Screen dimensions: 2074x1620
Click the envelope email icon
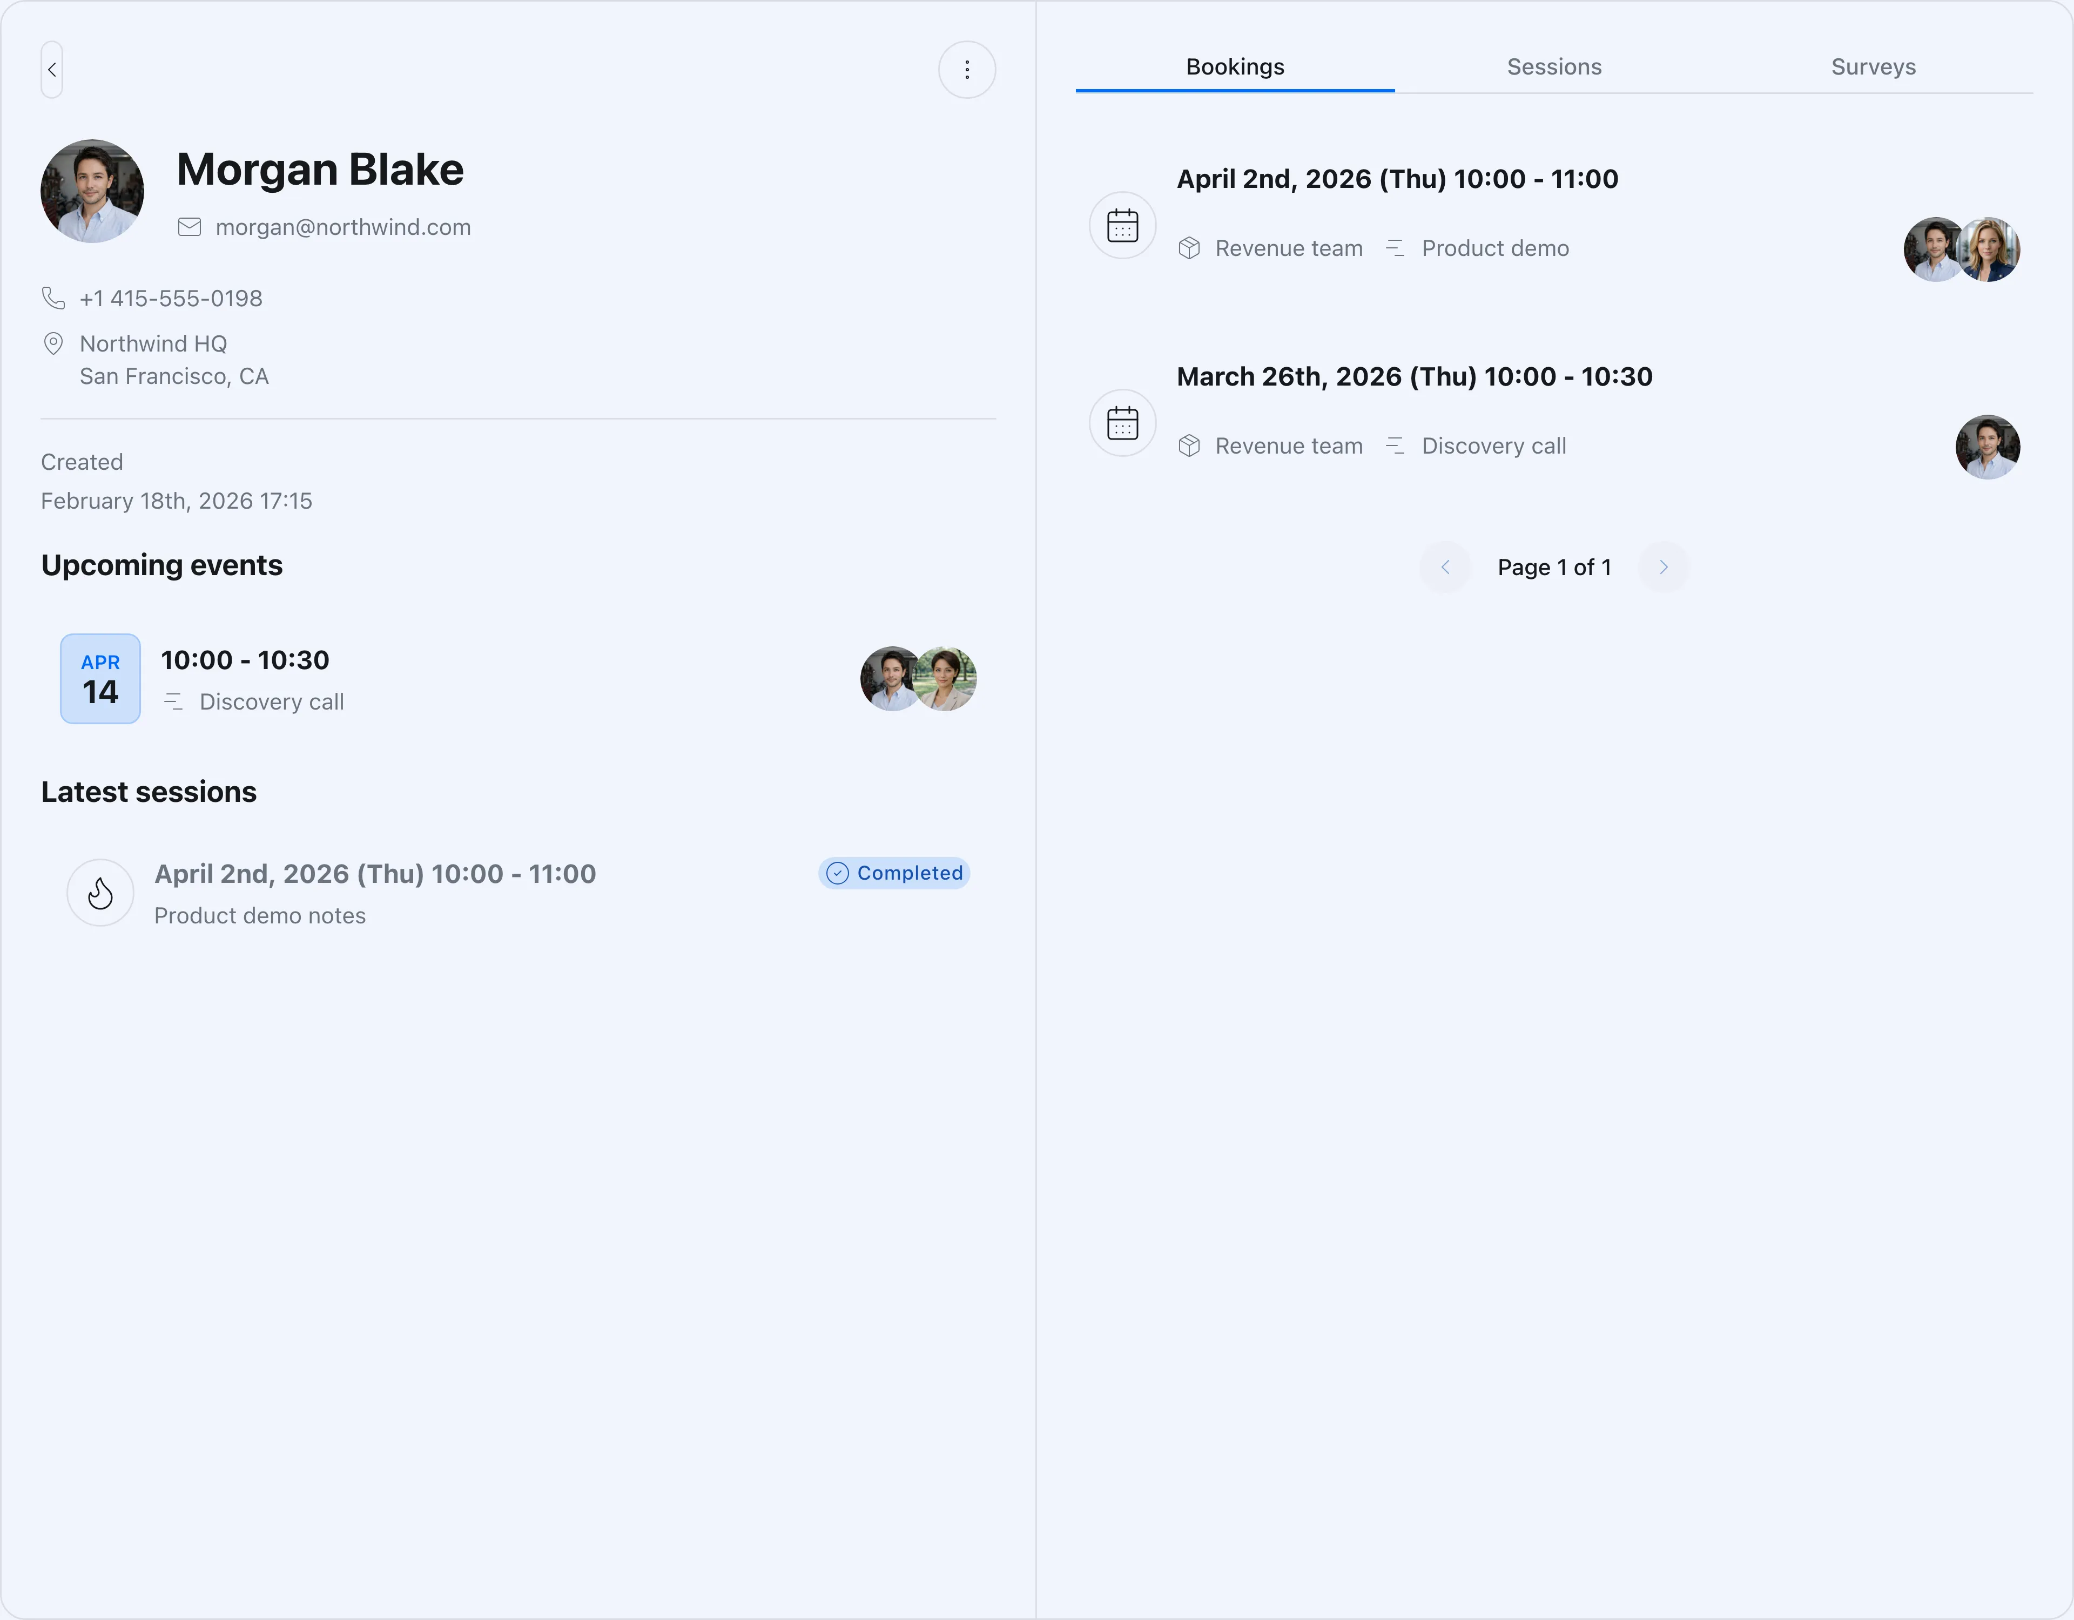point(190,227)
